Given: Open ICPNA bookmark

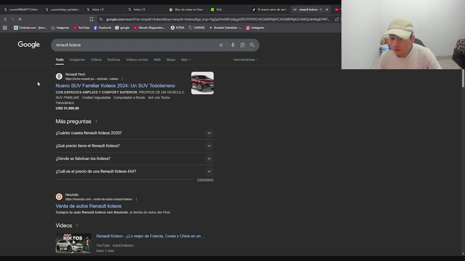Looking at the screenshot, I should 178,28.
